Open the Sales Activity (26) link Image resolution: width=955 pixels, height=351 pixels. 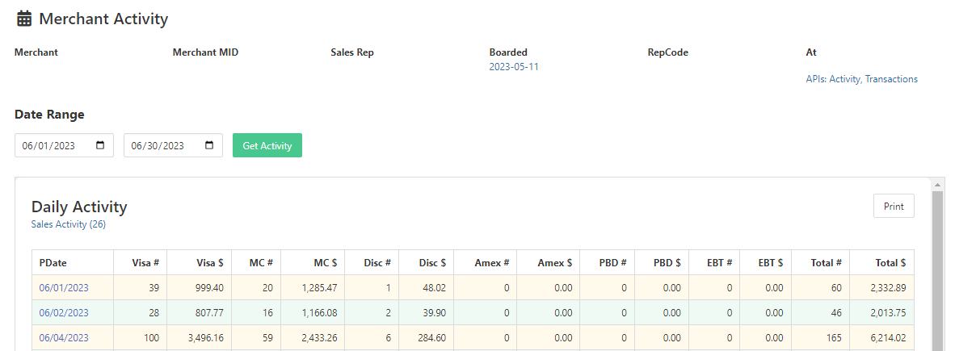[68, 224]
